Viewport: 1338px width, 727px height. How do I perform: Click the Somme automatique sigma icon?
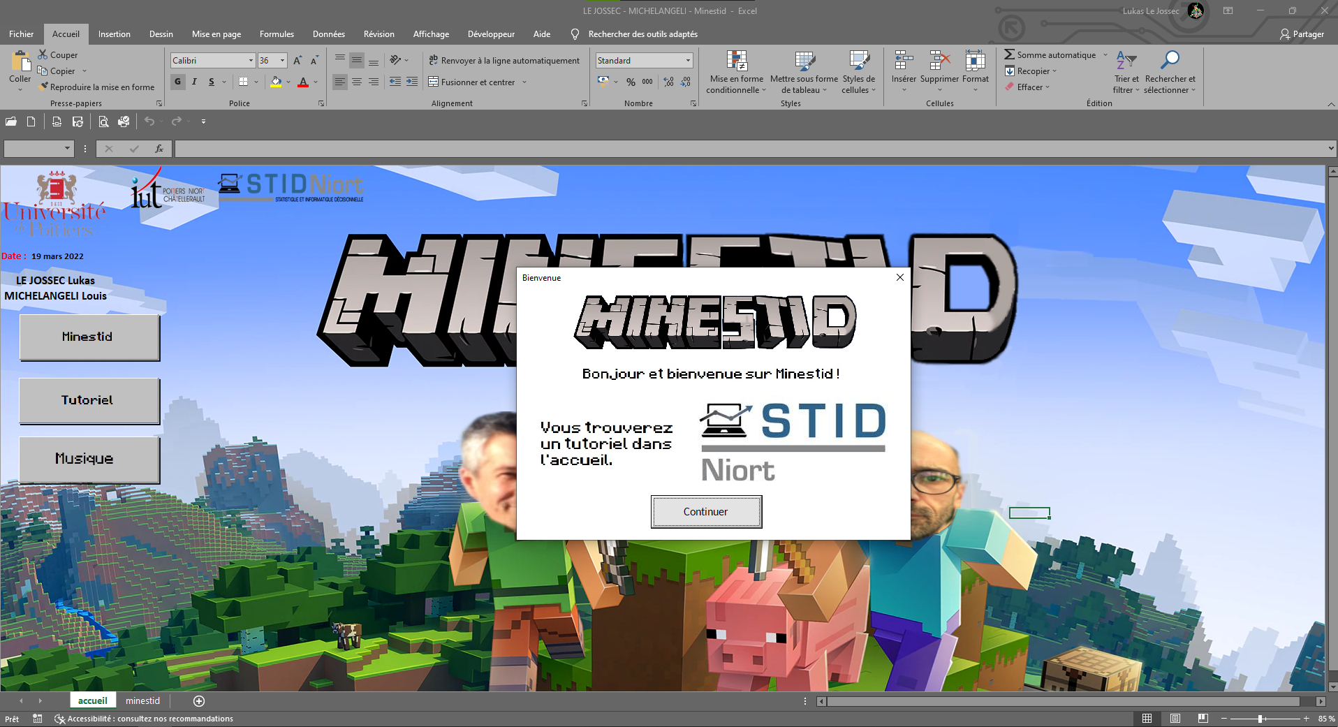1009,54
